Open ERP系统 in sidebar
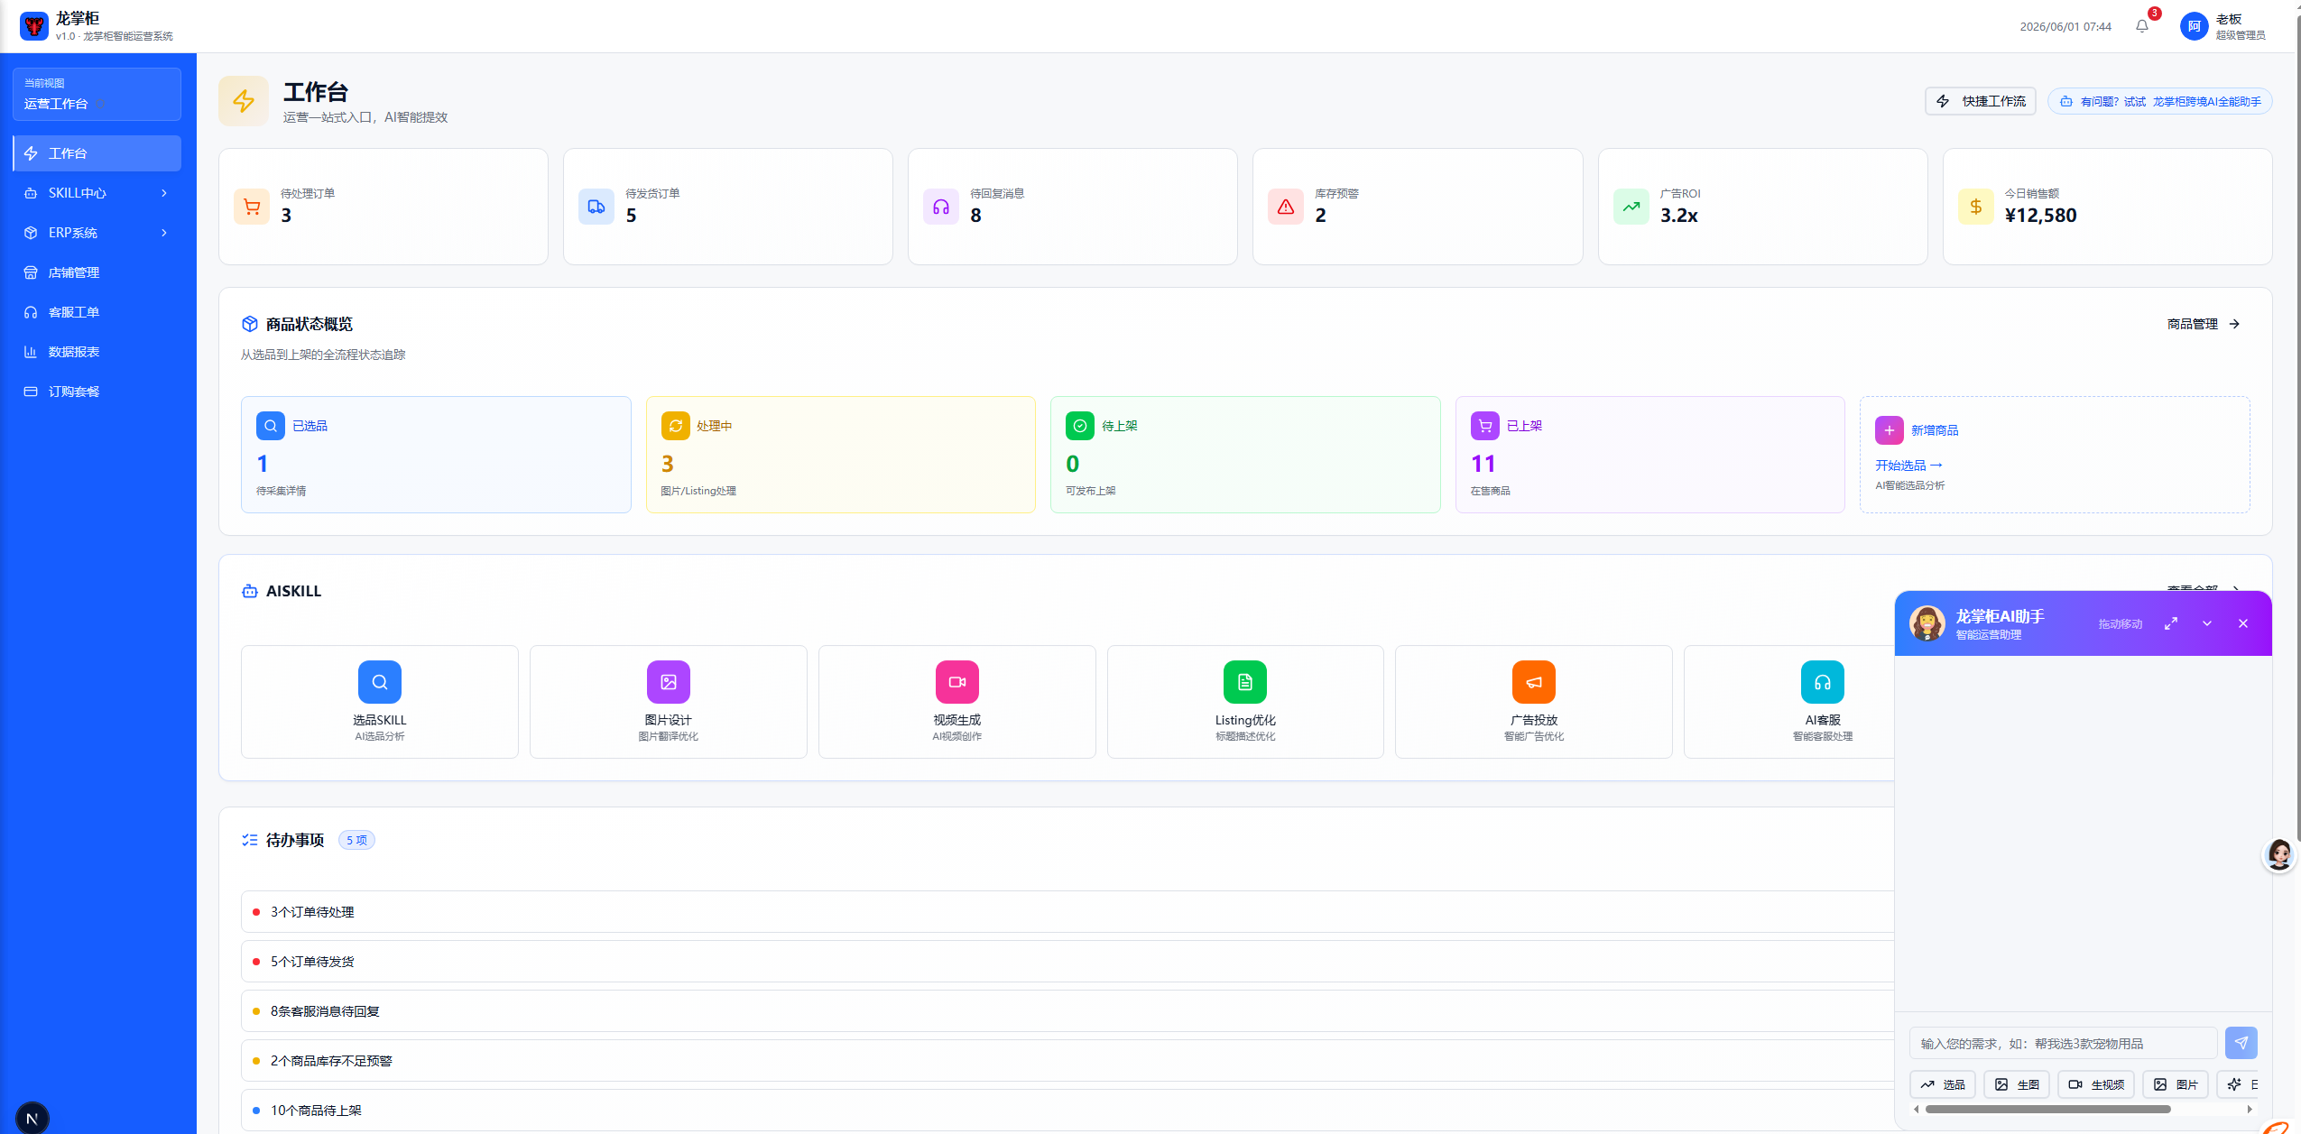Image resolution: width=2301 pixels, height=1134 pixels. pyautogui.click(x=97, y=233)
